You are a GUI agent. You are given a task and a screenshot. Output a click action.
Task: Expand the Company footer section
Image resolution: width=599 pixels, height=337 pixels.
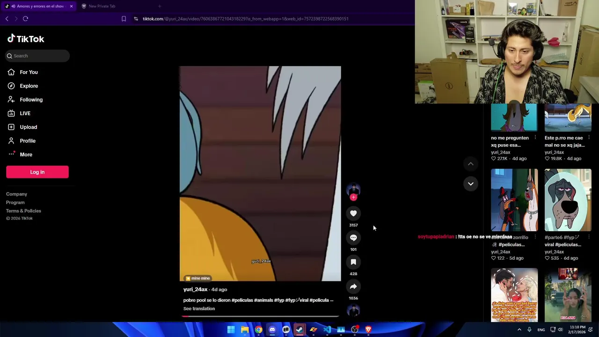click(16, 194)
